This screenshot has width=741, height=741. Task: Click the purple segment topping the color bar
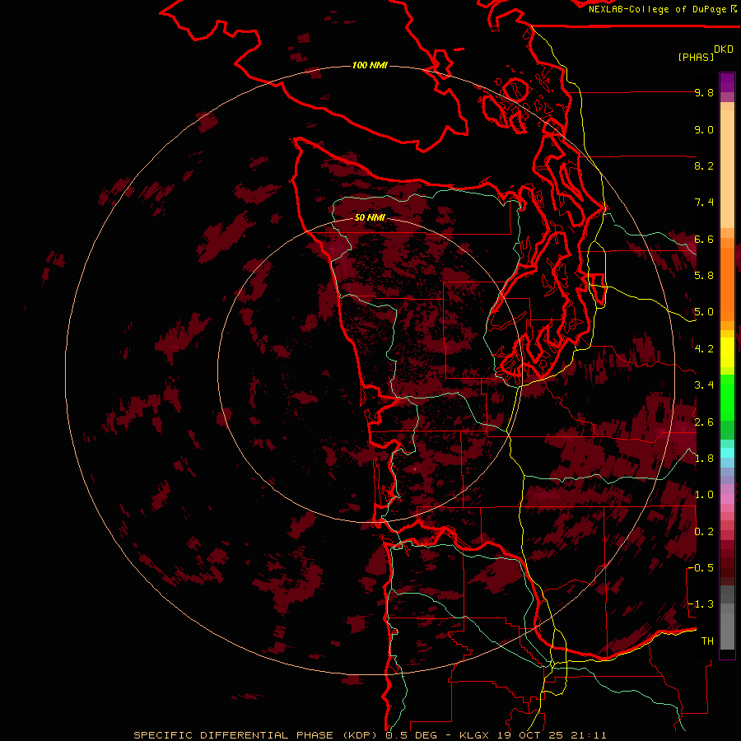tap(727, 82)
